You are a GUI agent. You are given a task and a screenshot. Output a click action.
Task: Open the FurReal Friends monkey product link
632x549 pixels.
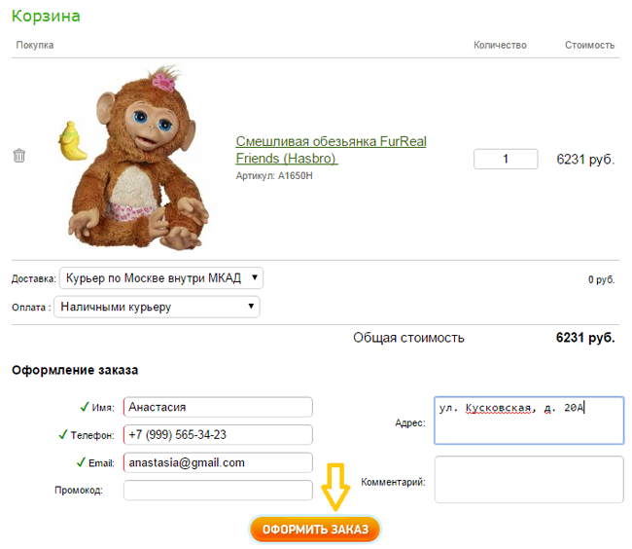pos(331,149)
